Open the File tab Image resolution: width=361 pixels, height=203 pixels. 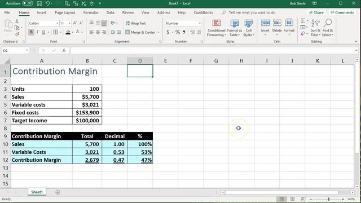click(7, 12)
